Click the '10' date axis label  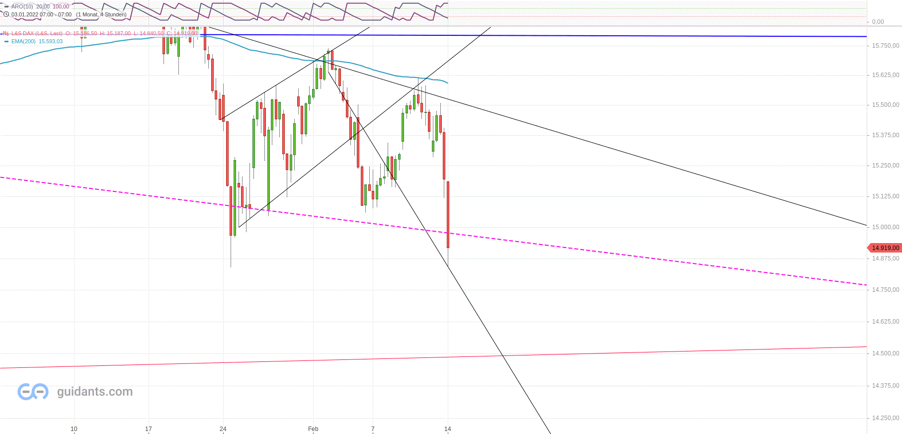point(74,429)
